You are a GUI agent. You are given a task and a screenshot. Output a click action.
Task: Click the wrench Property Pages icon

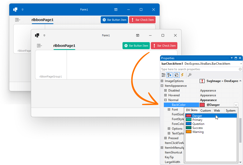click(x=190, y=75)
